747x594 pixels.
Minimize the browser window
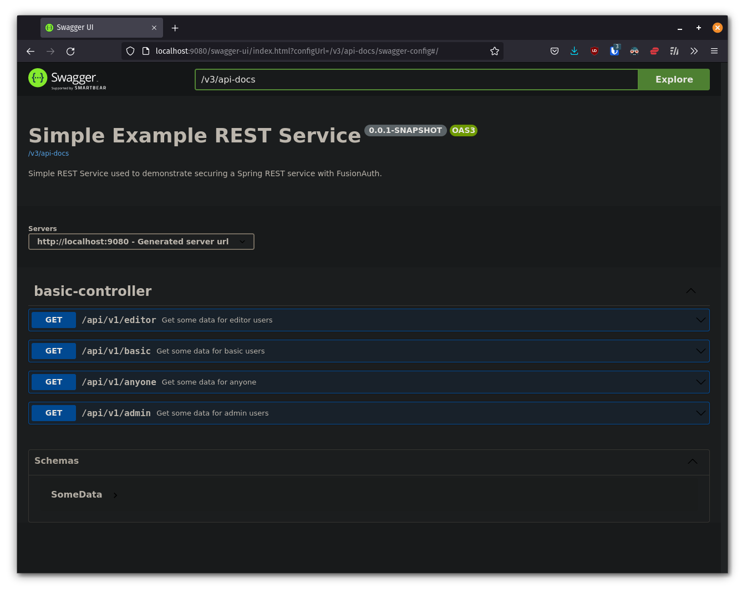tap(679, 28)
